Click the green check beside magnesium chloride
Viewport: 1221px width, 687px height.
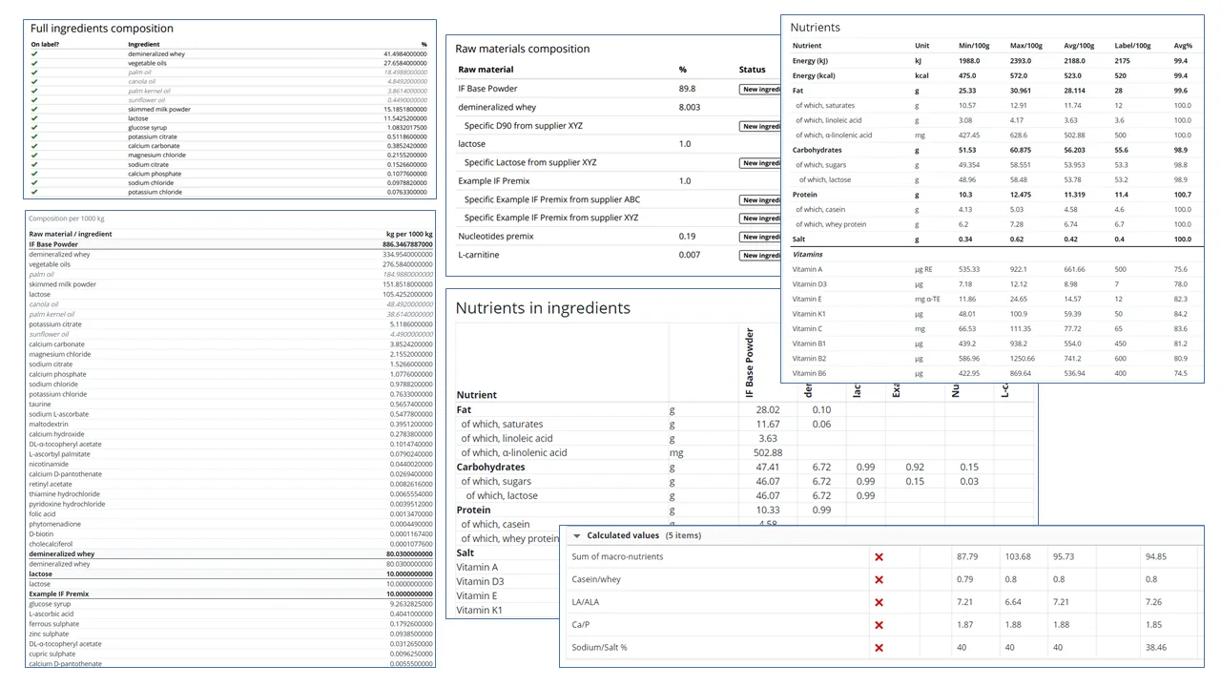[x=34, y=156]
